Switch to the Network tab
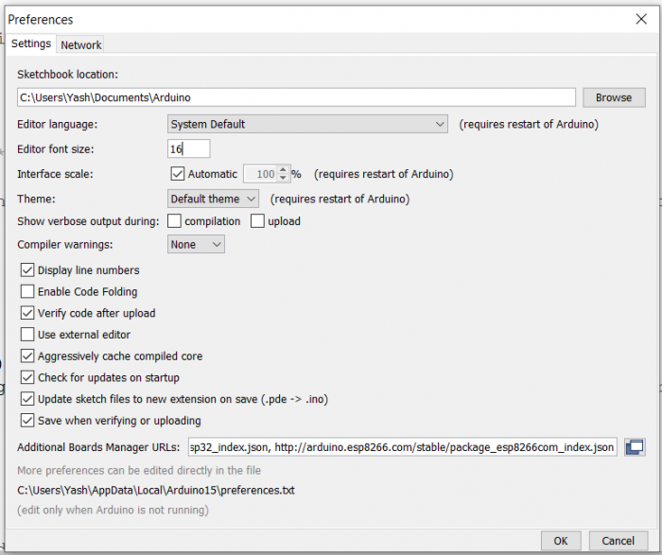 click(81, 44)
